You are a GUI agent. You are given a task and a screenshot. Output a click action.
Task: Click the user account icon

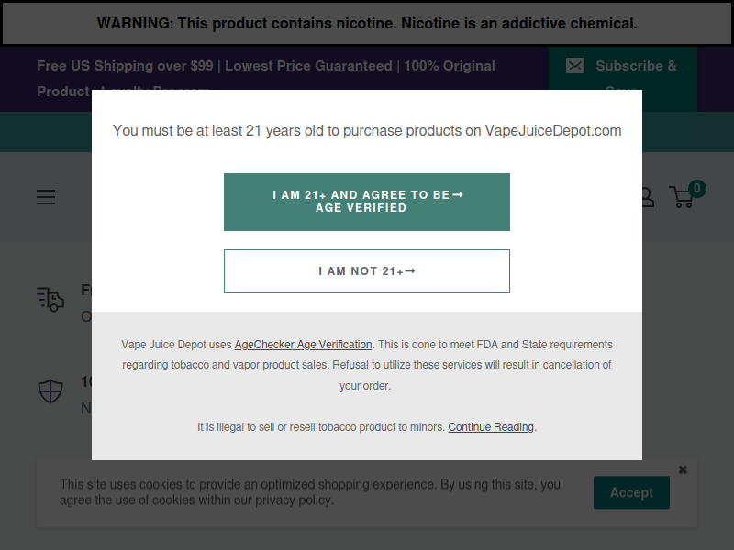pyautogui.click(x=648, y=197)
